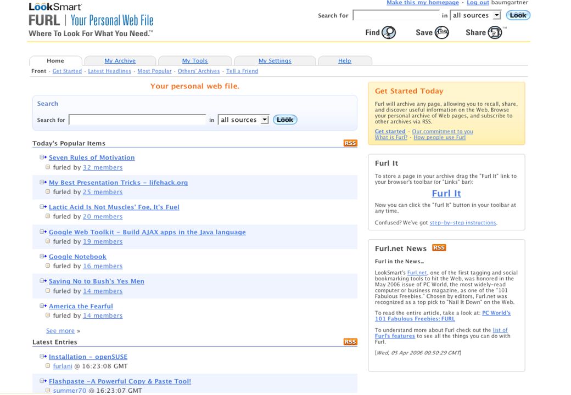Click the Search panel Look button
Screen dimensions: 571x395
click(x=285, y=120)
